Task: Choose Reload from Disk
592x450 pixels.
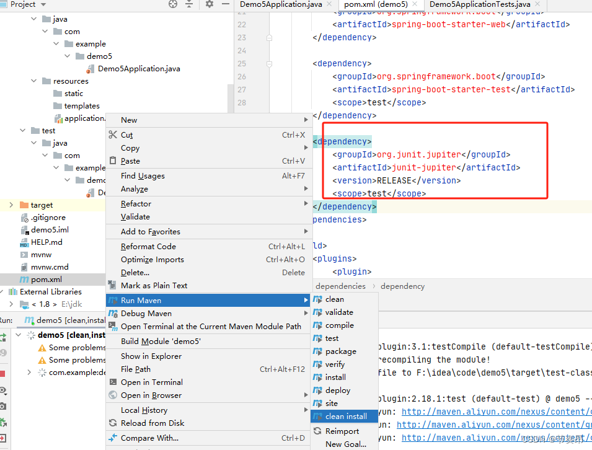Action: pyautogui.click(x=208, y=423)
